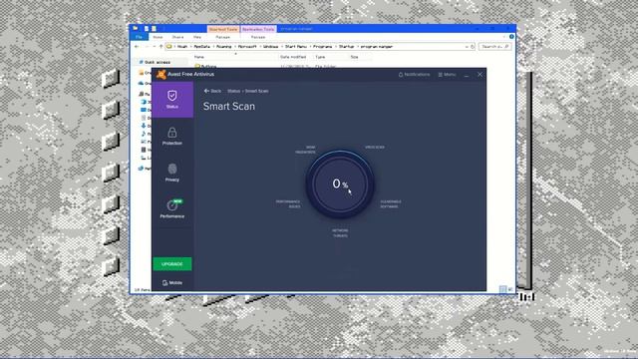Open the Privacy fingerprint section in Avast
Screen dimensions: 638x359
click(172, 173)
